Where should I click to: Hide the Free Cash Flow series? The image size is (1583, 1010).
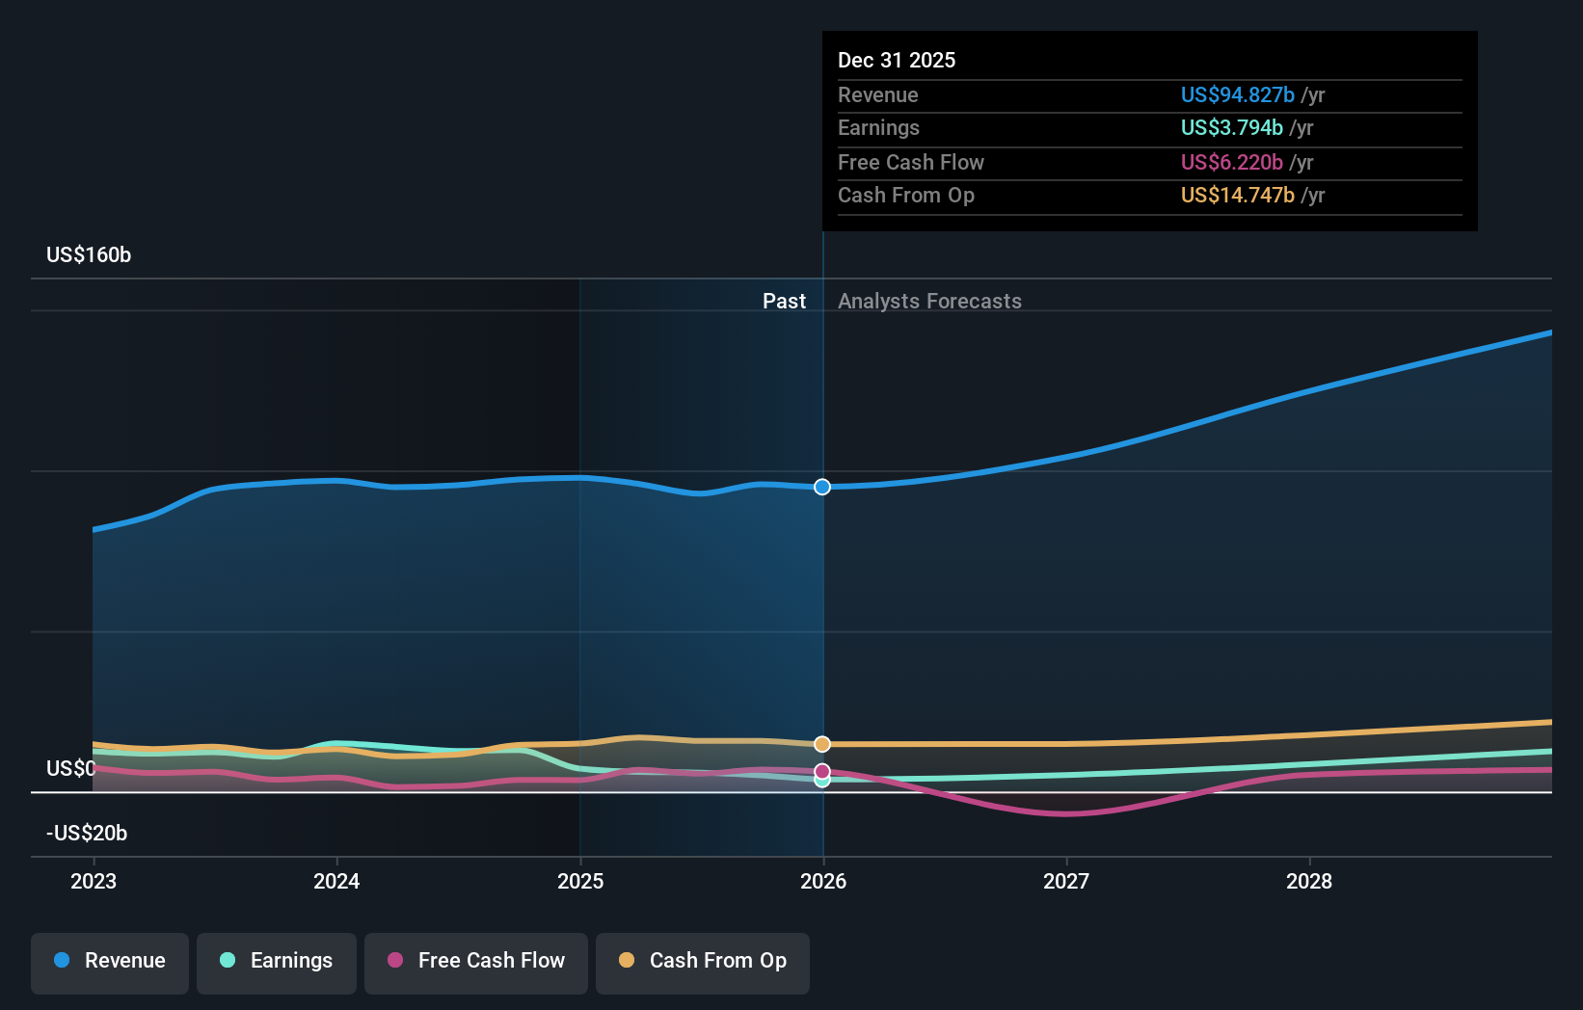475,961
